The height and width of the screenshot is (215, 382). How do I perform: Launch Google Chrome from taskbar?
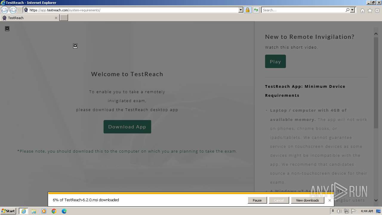54,211
